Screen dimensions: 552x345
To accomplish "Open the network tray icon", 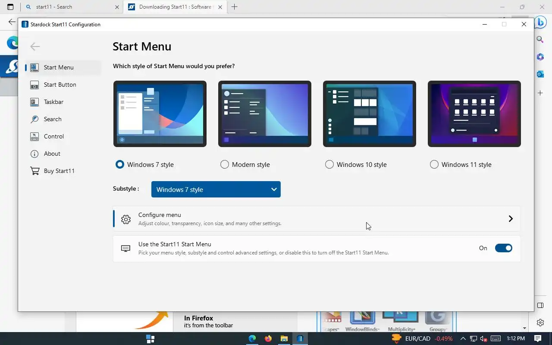I will click(x=474, y=339).
